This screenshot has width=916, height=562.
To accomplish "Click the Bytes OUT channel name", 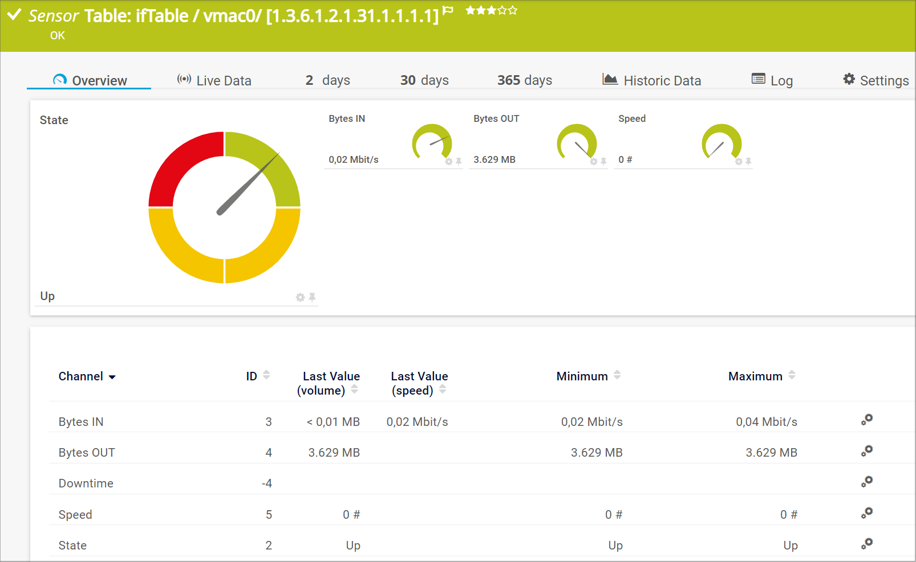I will [87, 453].
